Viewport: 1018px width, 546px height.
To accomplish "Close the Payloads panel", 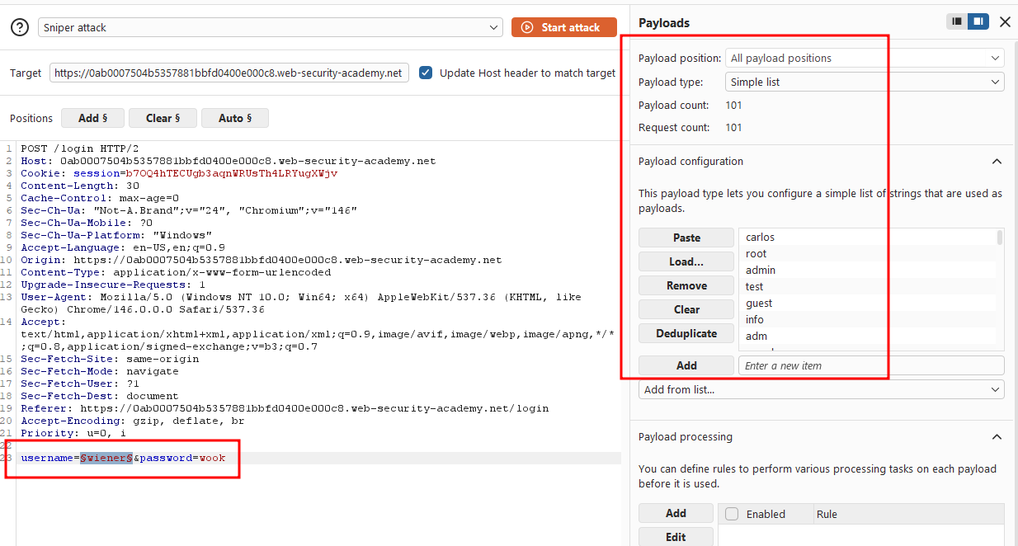I will pyautogui.click(x=1005, y=22).
